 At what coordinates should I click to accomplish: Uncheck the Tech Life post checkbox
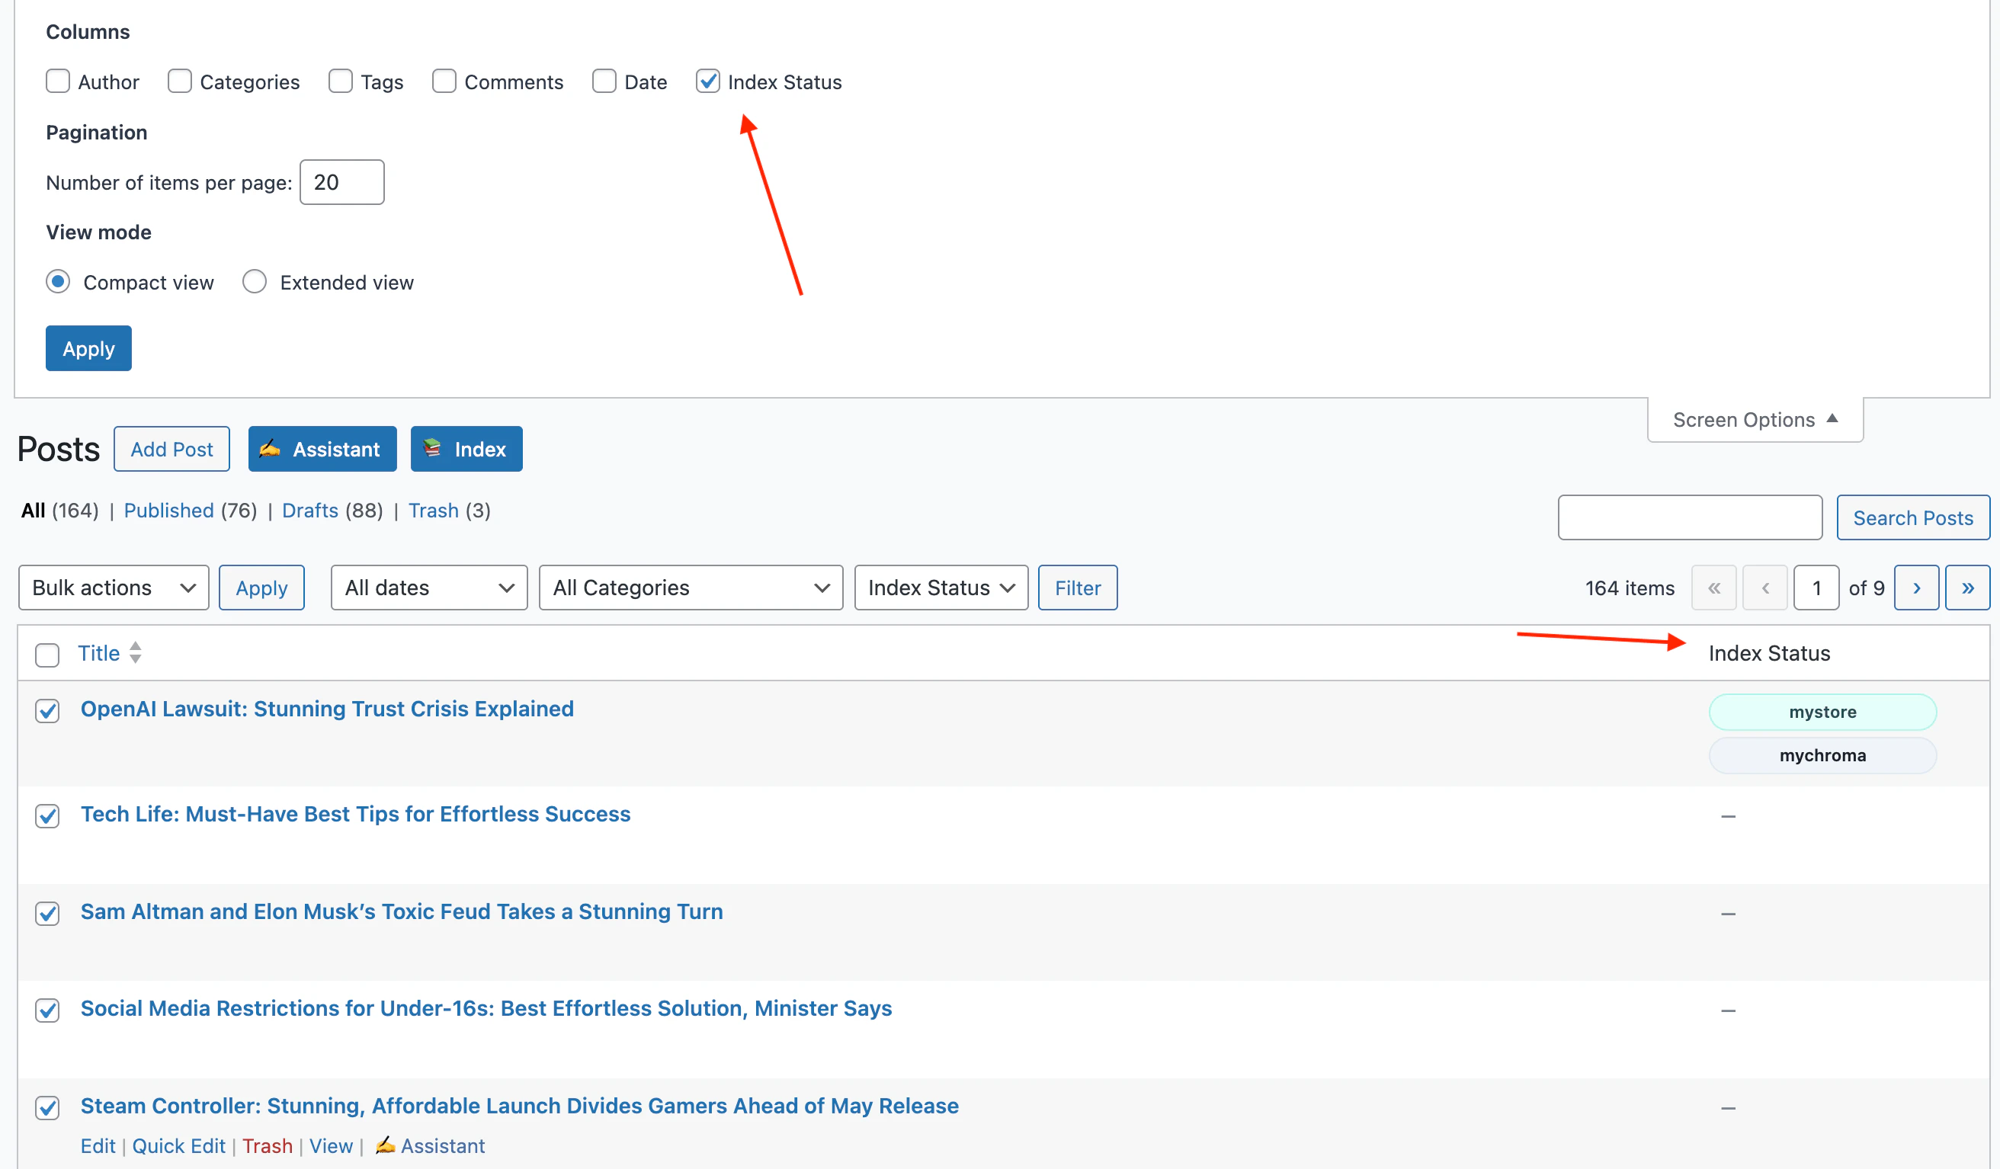[x=47, y=816]
